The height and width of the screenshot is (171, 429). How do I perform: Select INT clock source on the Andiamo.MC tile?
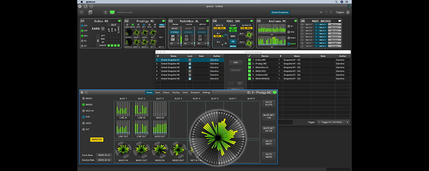(x=289, y=26)
